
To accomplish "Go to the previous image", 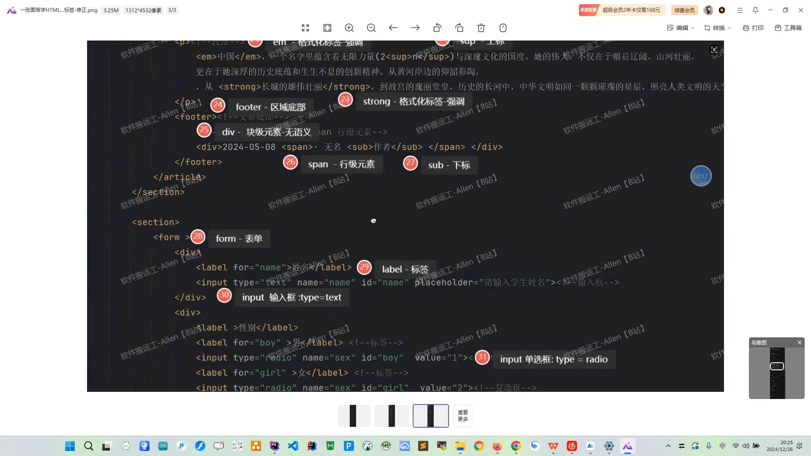I will [393, 28].
